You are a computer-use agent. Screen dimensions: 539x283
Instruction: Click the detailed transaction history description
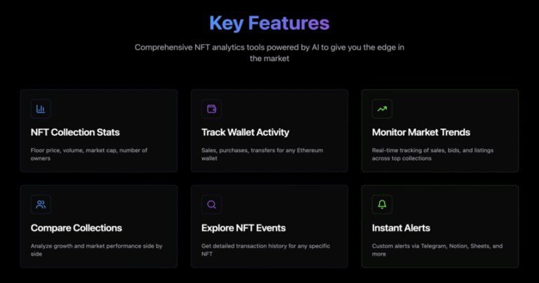click(x=266, y=250)
